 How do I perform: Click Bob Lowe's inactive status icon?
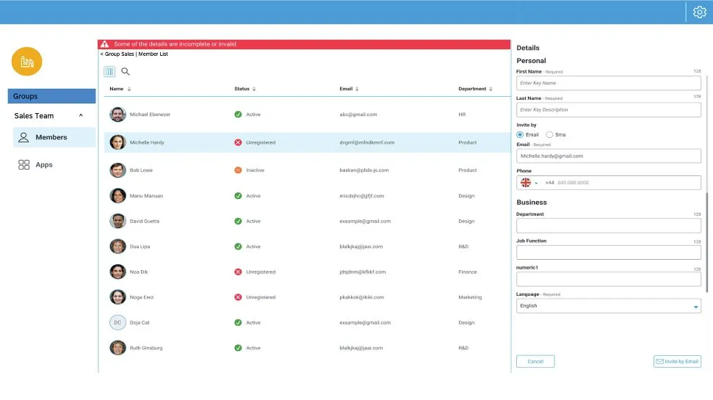[238, 170]
